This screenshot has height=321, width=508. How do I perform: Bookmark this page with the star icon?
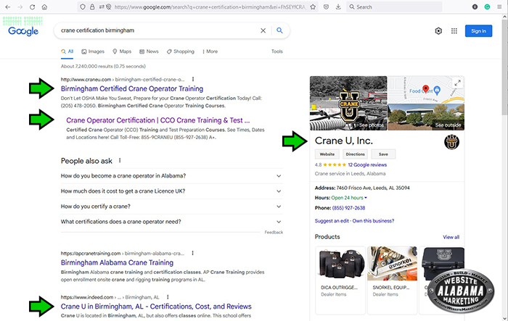point(313,7)
